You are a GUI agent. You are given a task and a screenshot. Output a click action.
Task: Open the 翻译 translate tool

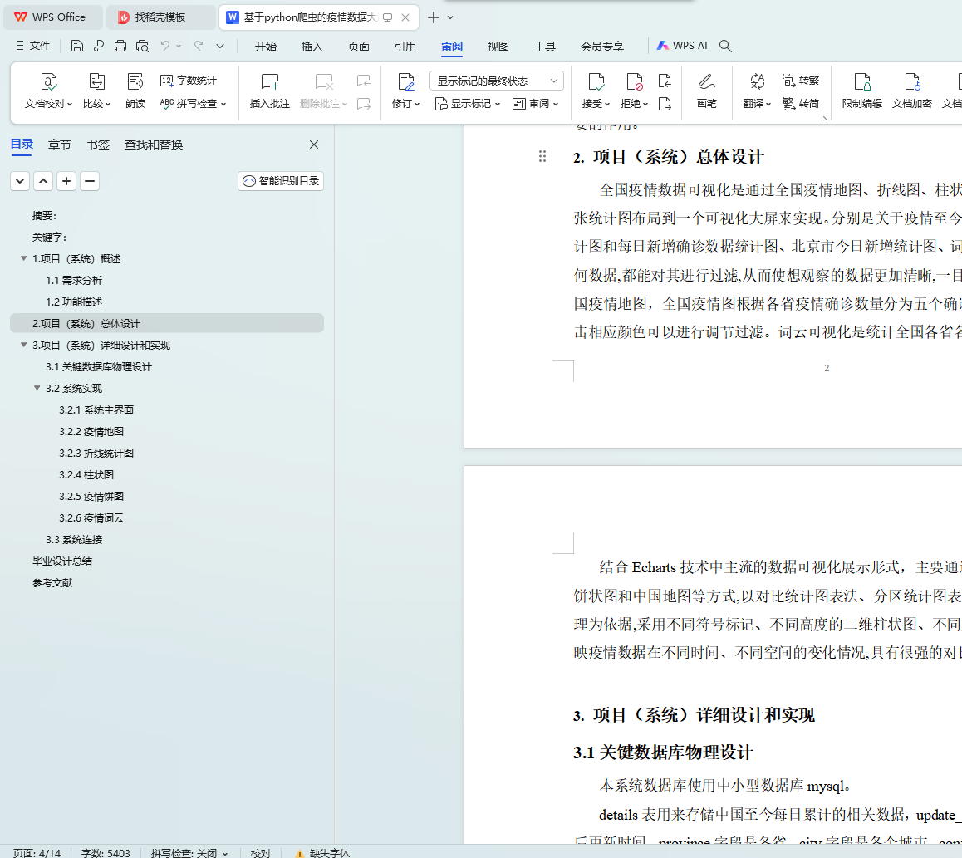pyautogui.click(x=757, y=91)
